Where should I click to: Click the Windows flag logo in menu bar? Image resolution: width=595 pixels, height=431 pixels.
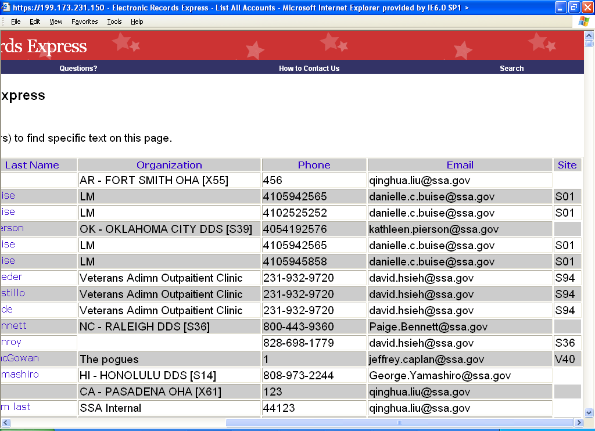(x=584, y=21)
